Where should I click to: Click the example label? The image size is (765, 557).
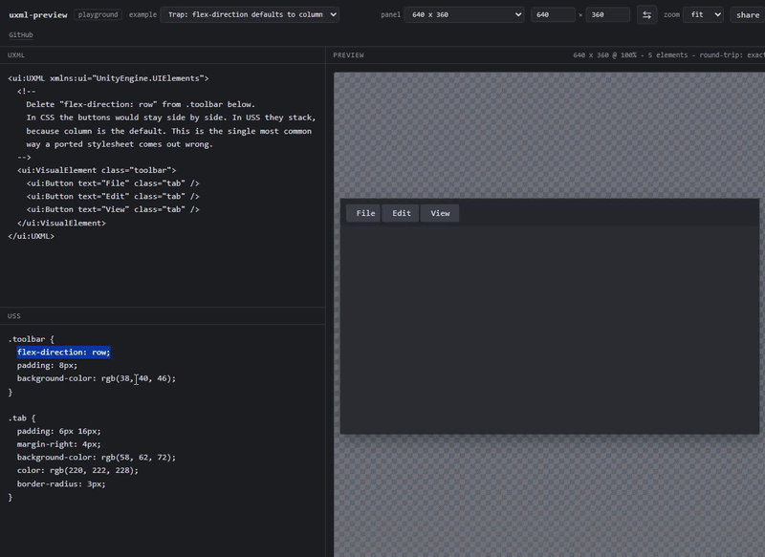(142, 14)
